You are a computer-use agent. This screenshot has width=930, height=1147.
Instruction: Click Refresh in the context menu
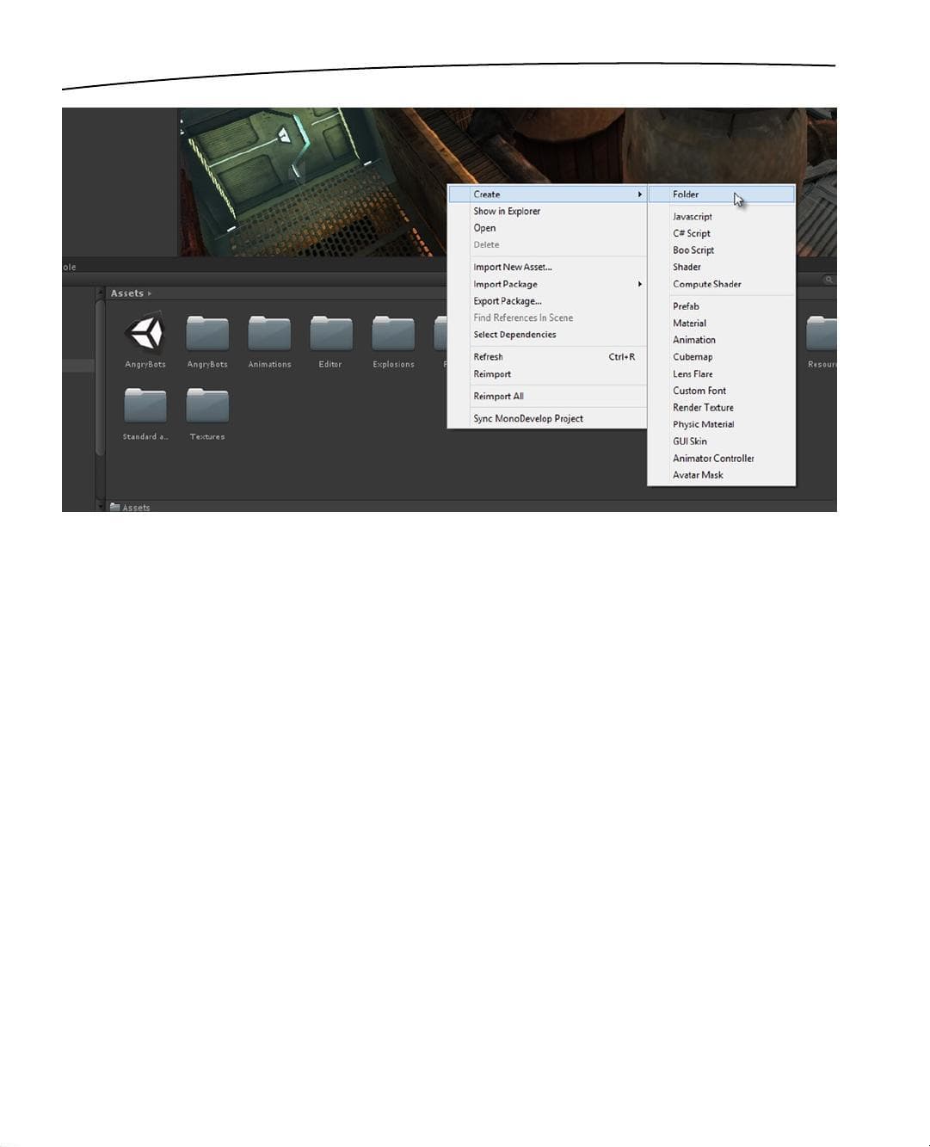pos(547,357)
